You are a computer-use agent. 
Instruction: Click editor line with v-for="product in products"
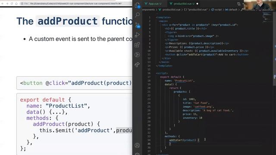200,25
